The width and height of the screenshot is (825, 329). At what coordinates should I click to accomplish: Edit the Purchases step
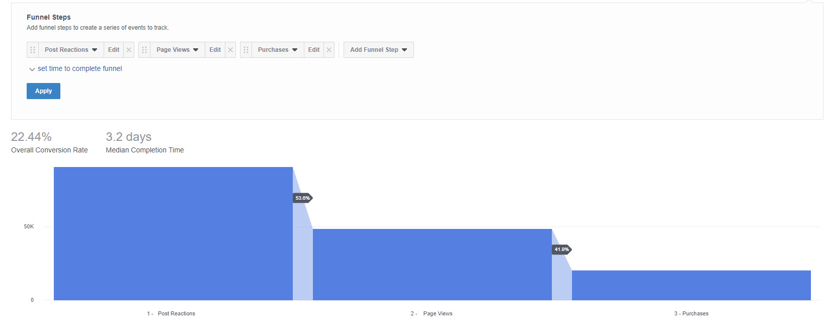314,50
